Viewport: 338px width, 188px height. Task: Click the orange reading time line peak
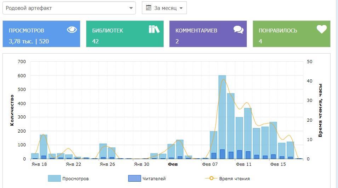pyautogui.click(x=223, y=79)
